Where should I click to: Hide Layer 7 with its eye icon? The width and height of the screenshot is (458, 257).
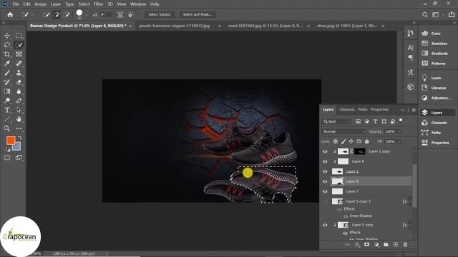tap(325, 191)
